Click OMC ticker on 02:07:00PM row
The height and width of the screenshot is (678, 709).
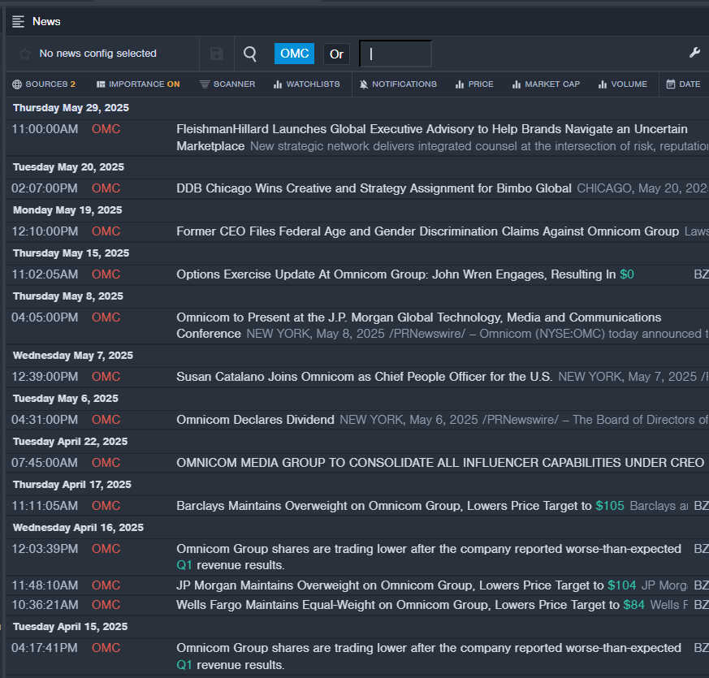[106, 188]
